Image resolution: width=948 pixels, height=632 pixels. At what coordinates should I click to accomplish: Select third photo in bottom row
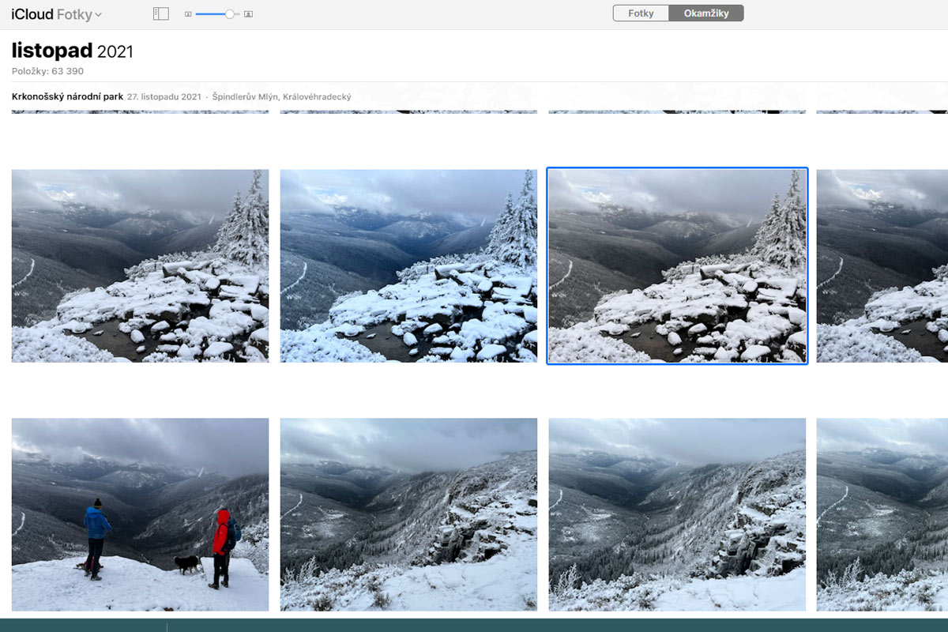click(677, 514)
